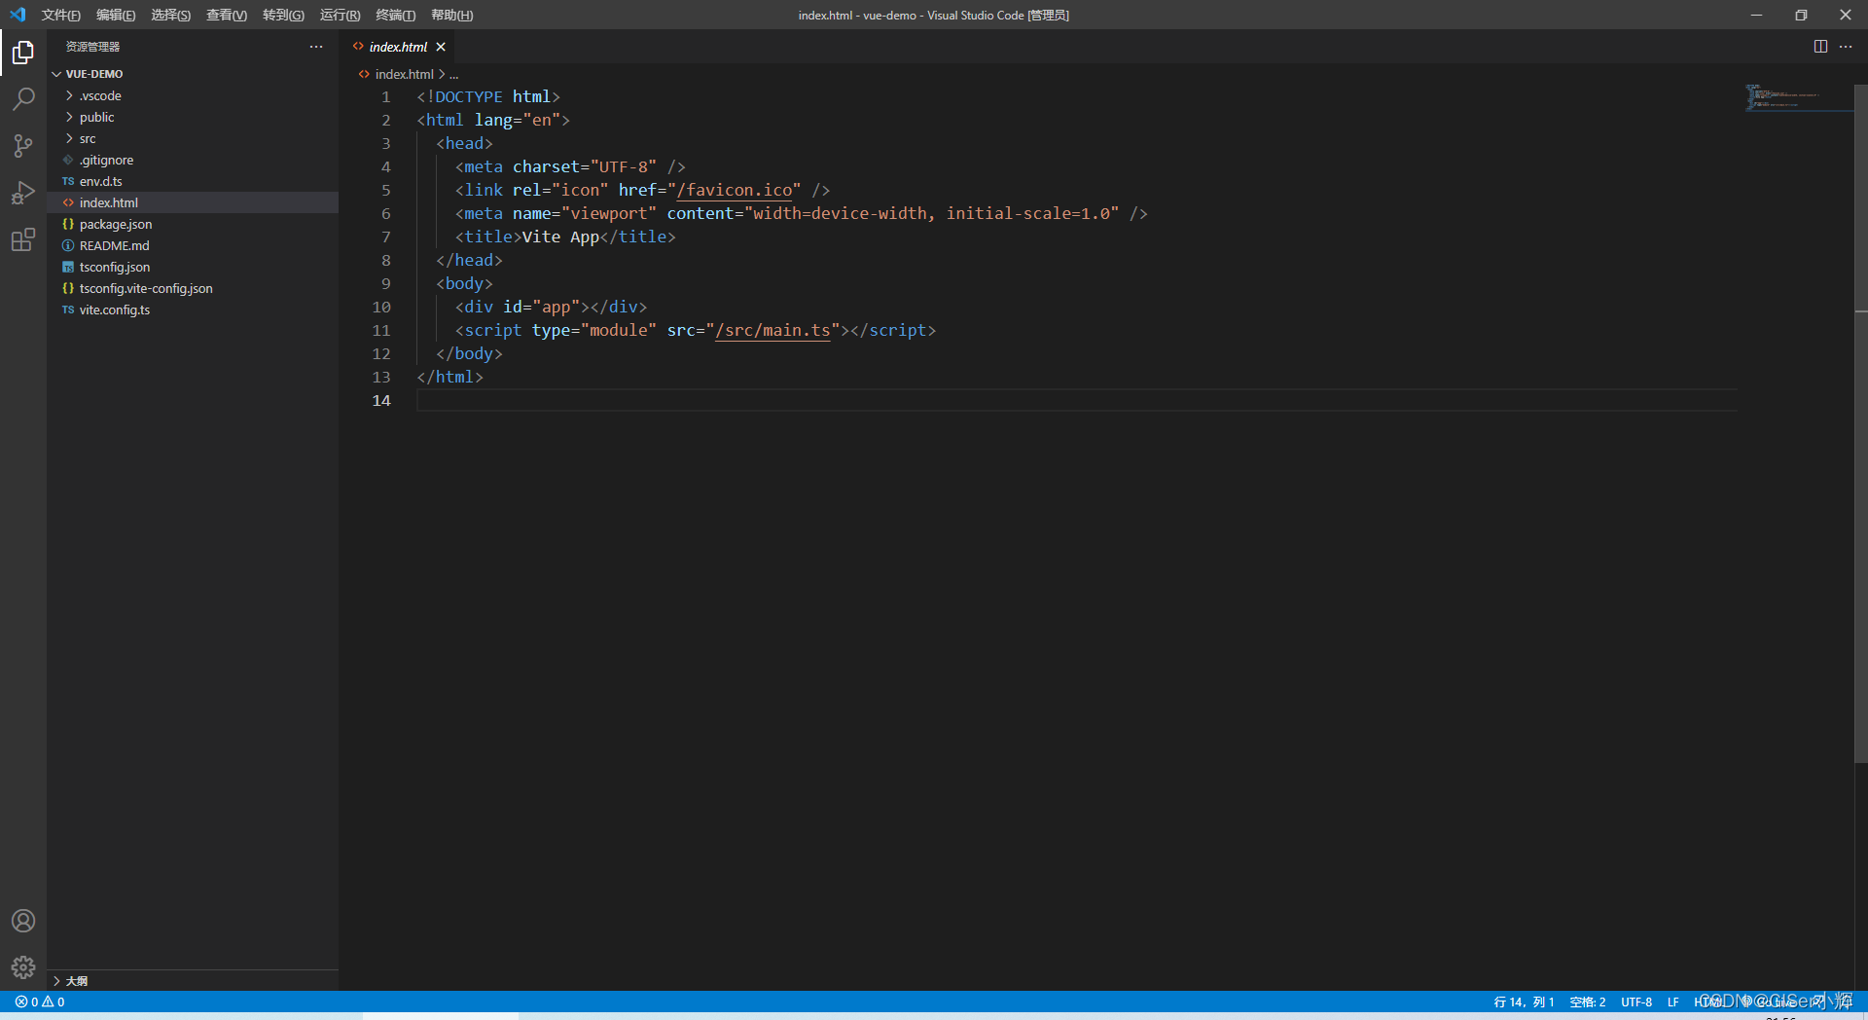Viewport: 1868px width, 1020px height.
Task: Click breadcrumb ellipsis after index.html
Action: [x=453, y=74]
